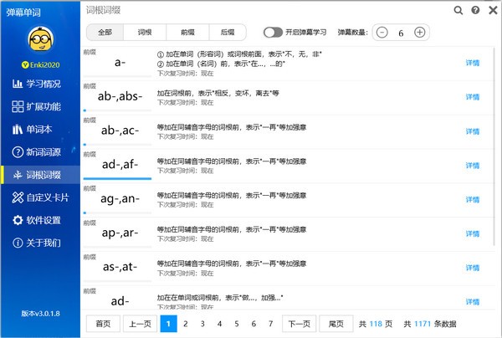Screen dimensions: 502x338
Task: Open 扩展功能 in the sidebar
Action: (x=41, y=107)
